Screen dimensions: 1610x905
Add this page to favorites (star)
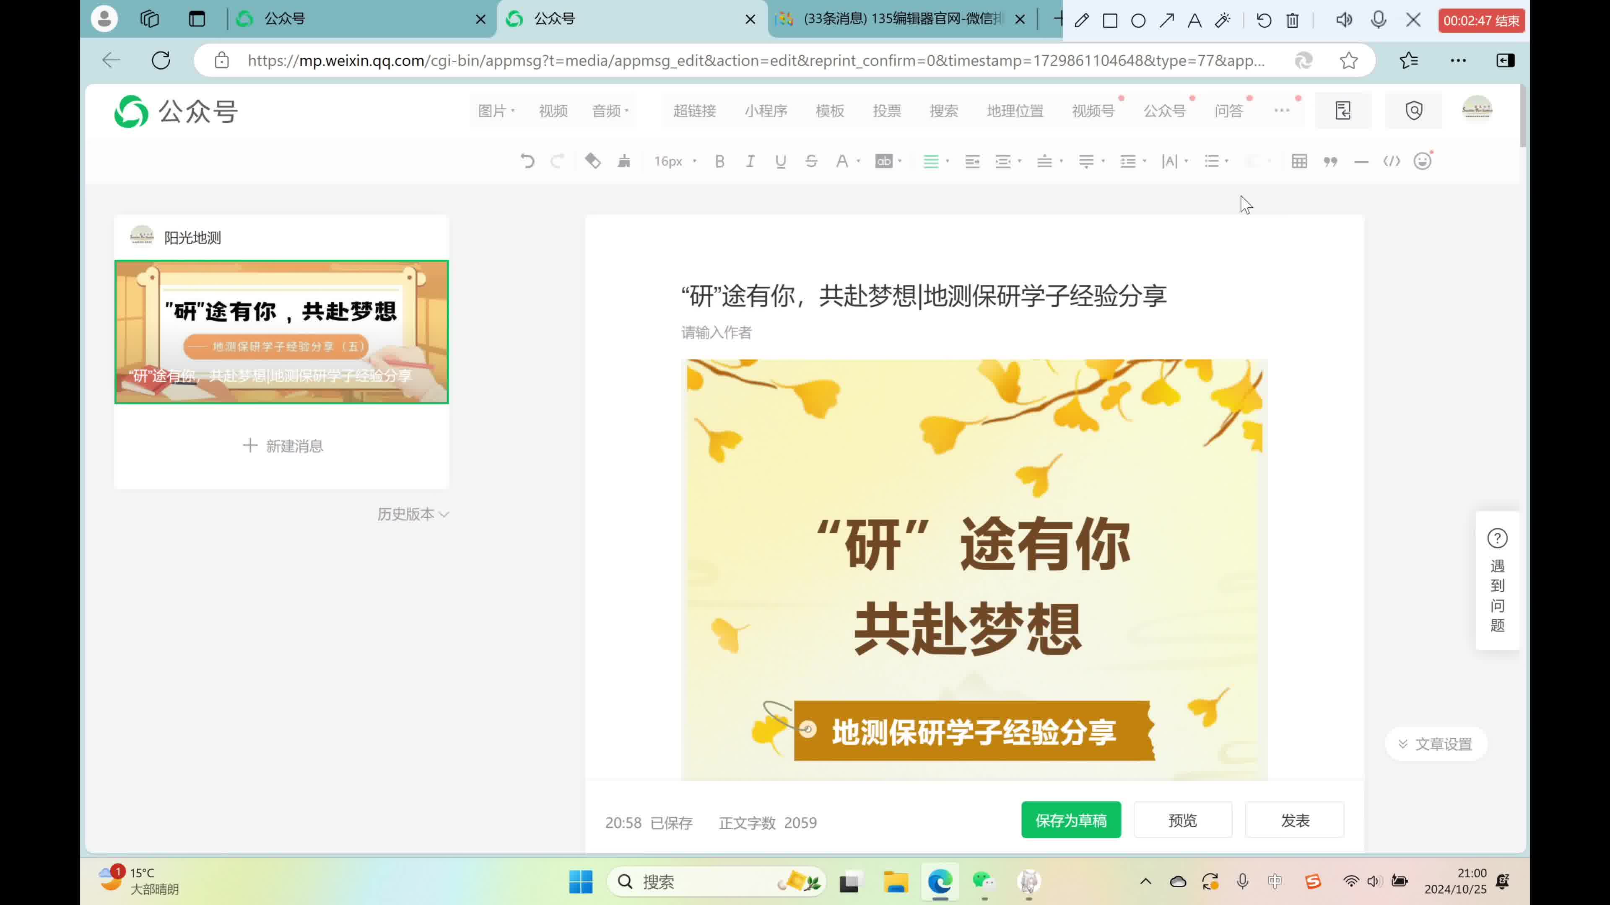tap(1349, 61)
